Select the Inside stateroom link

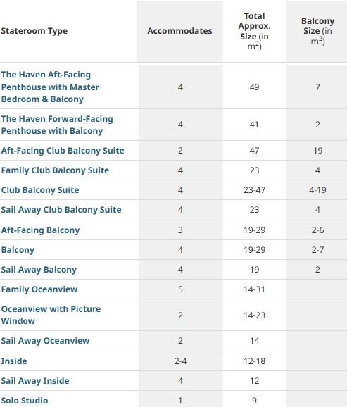(x=14, y=361)
